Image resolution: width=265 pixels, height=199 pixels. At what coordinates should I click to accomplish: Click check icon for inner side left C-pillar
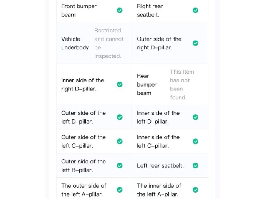pyautogui.click(x=195, y=141)
